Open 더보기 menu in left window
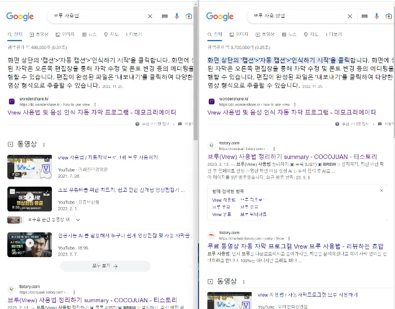Viewport: 395px width, 309px height. [x=134, y=34]
